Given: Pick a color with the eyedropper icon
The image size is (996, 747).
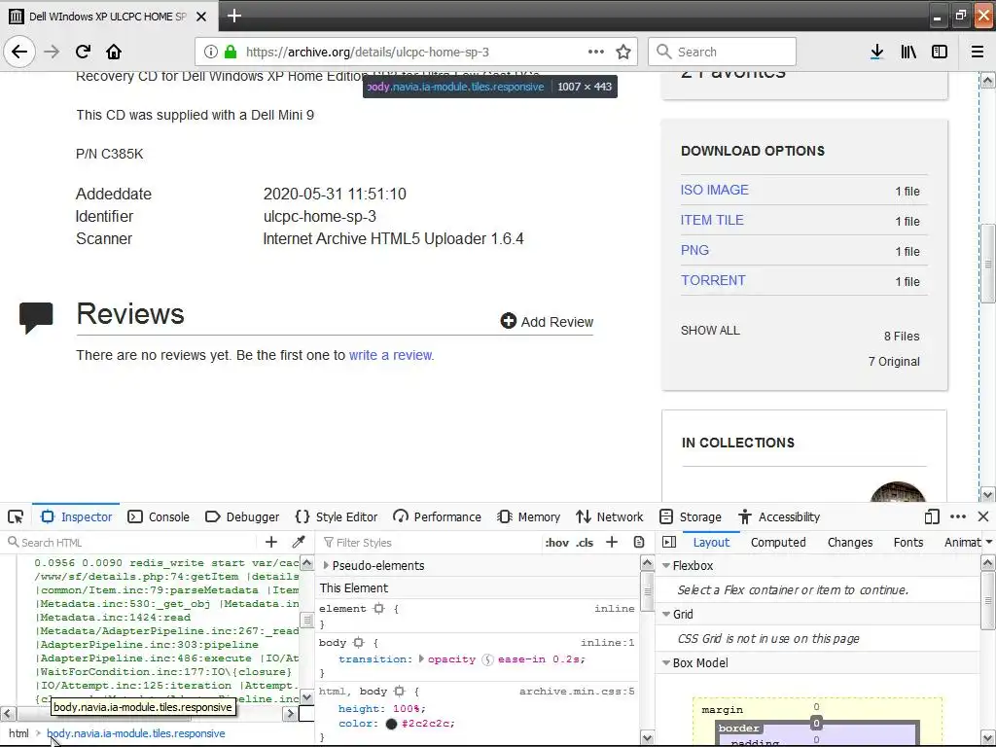Looking at the screenshot, I should (x=299, y=542).
